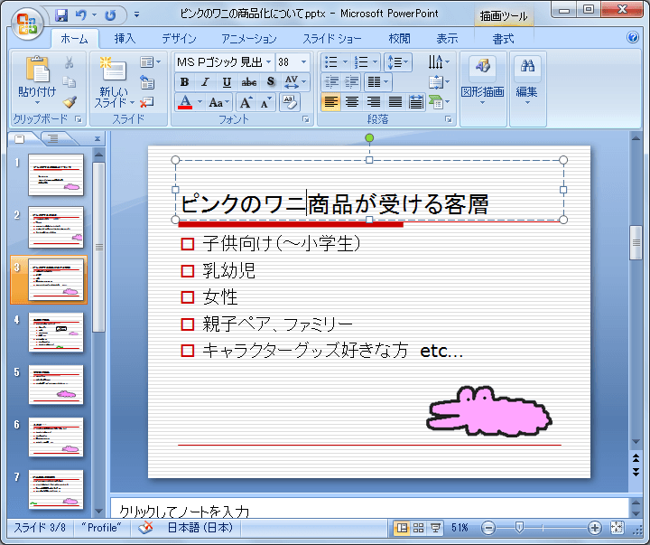Open the 書式 ribbon tab

pos(503,39)
